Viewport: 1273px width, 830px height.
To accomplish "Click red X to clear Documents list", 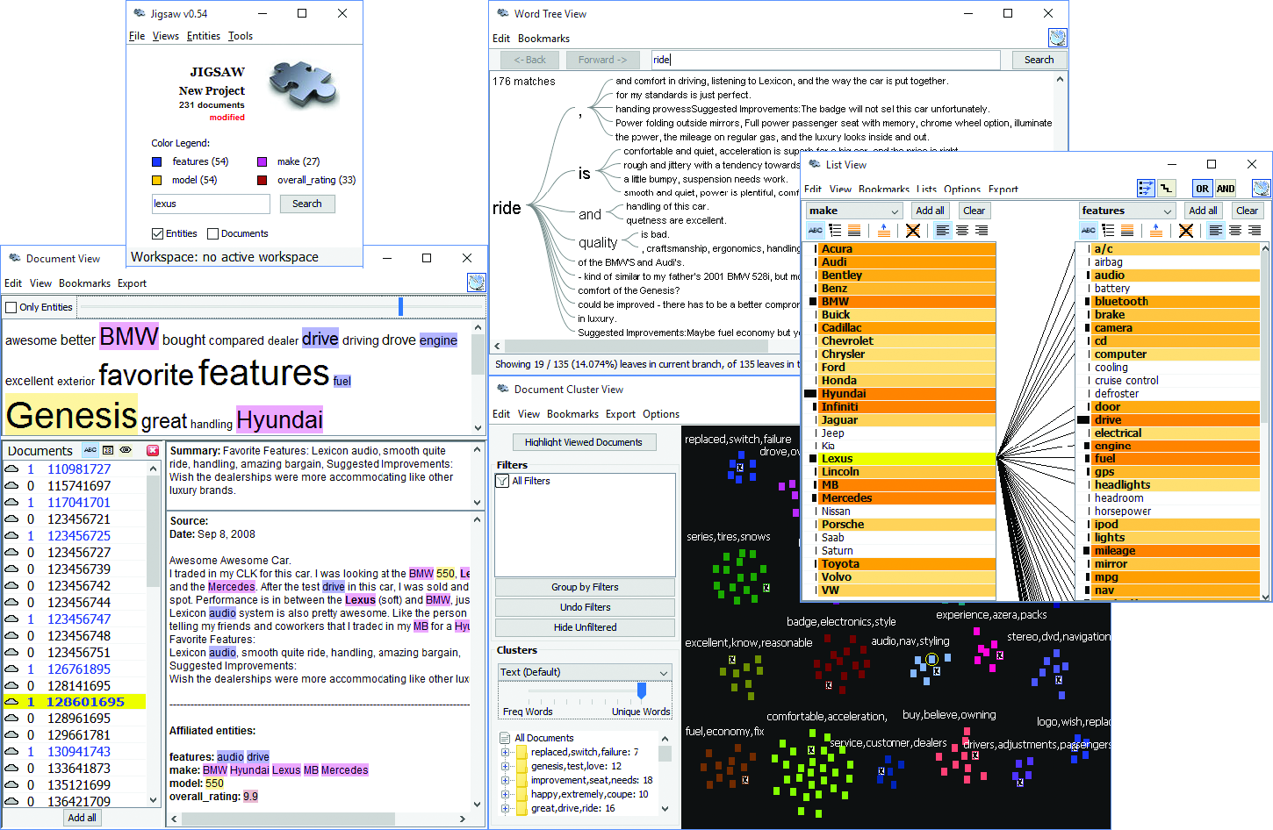I will tap(153, 450).
